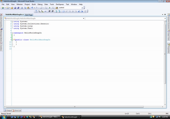Open the Build menu
Image resolution: width=170 pixels, height=119 pixels.
(34, 4)
